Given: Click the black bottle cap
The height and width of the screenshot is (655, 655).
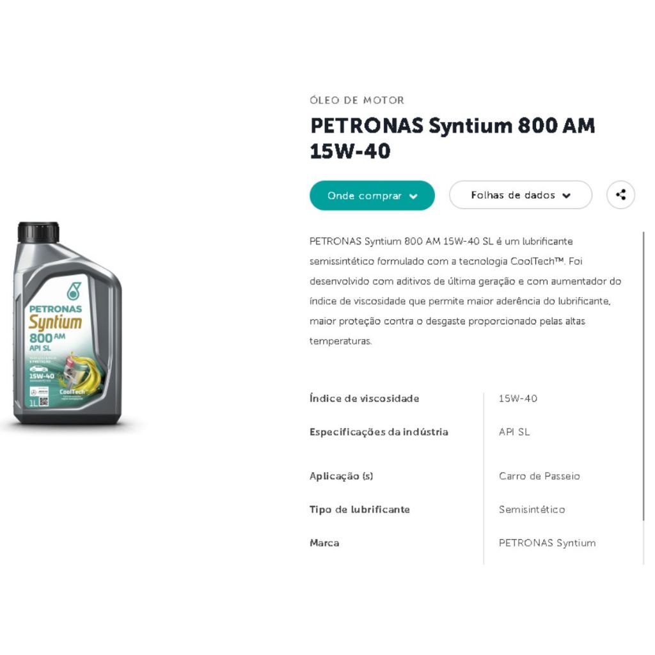Looking at the screenshot, I should click(38, 232).
